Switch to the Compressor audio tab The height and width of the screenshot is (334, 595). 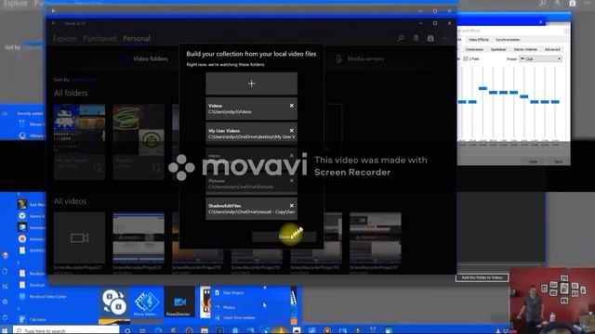point(474,49)
